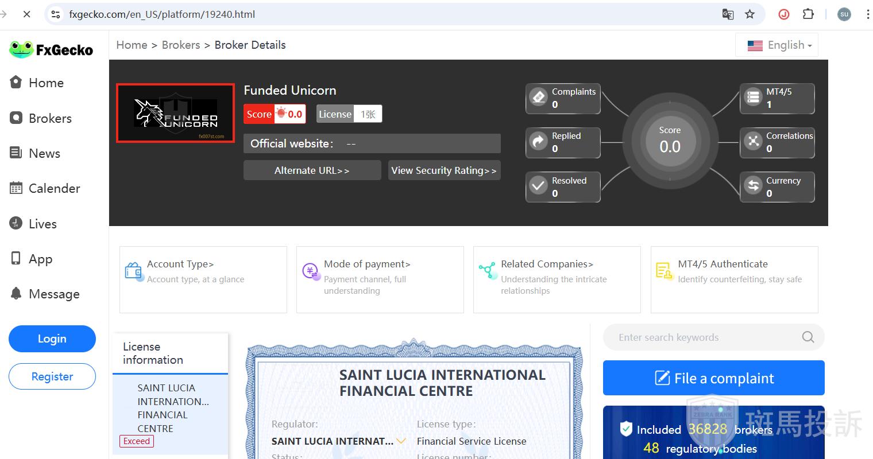The height and width of the screenshot is (459, 873).
Task: Click the File a complaint button
Action: tap(713, 378)
